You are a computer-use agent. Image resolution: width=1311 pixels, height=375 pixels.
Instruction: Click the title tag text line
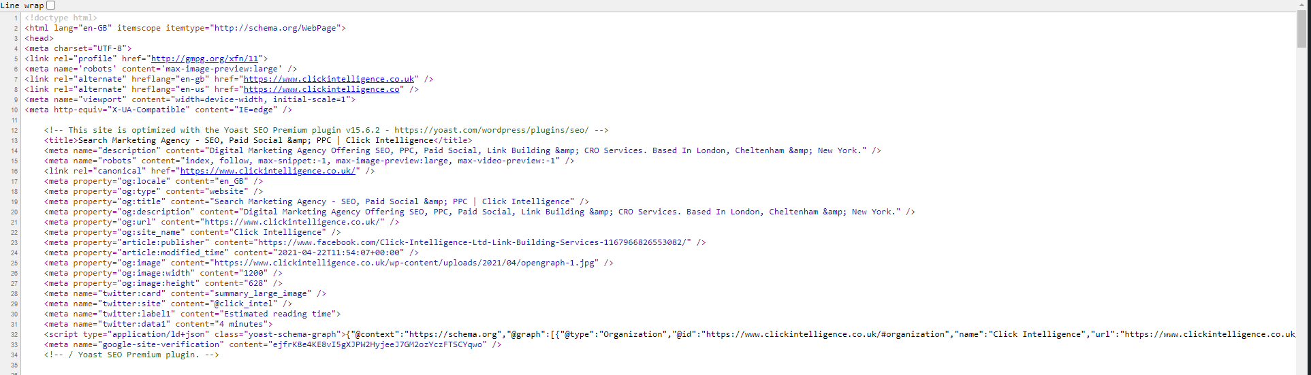pos(258,140)
